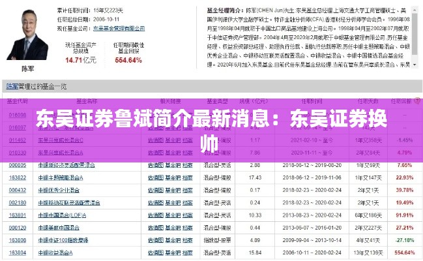Open 档案 for fund 163808
The image size is (423, 261).
coord(188,240)
